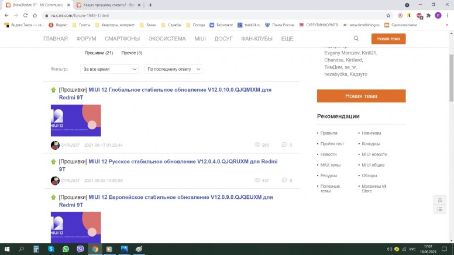Select the Прошивки (21) category
Screen dimensions: 454x255
pos(99,53)
